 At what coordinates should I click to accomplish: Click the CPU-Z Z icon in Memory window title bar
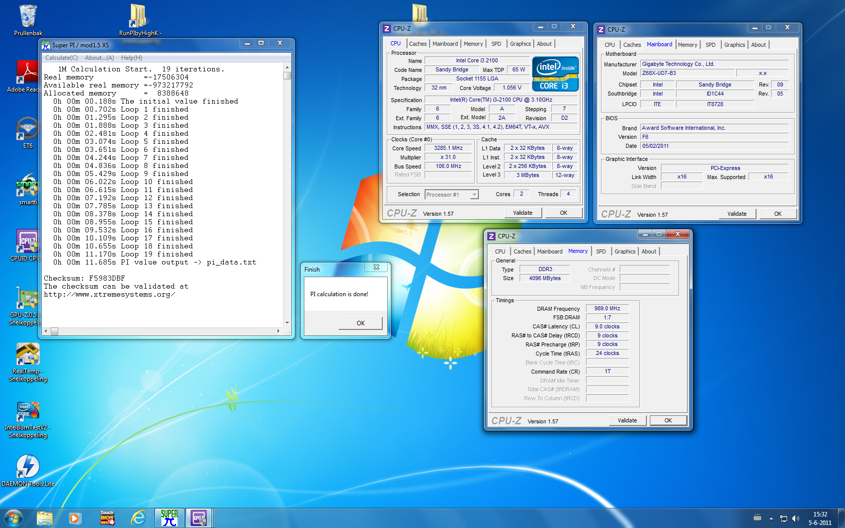(491, 236)
